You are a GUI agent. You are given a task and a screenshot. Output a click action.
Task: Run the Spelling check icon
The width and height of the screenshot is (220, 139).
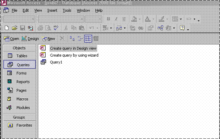[56, 28]
